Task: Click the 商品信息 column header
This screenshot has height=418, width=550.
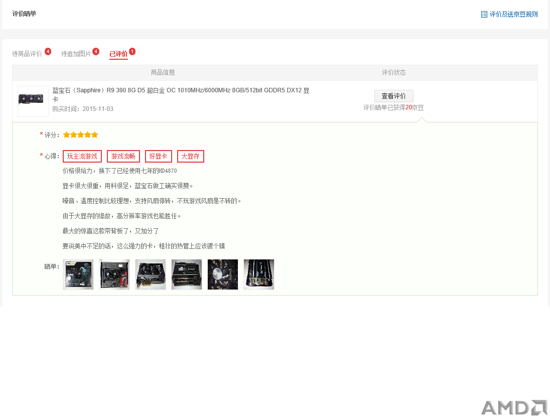Action: (x=163, y=73)
